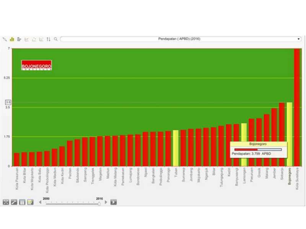Click the Pendapatan 3.799 APBD tooltip text

(x=251, y=154)
